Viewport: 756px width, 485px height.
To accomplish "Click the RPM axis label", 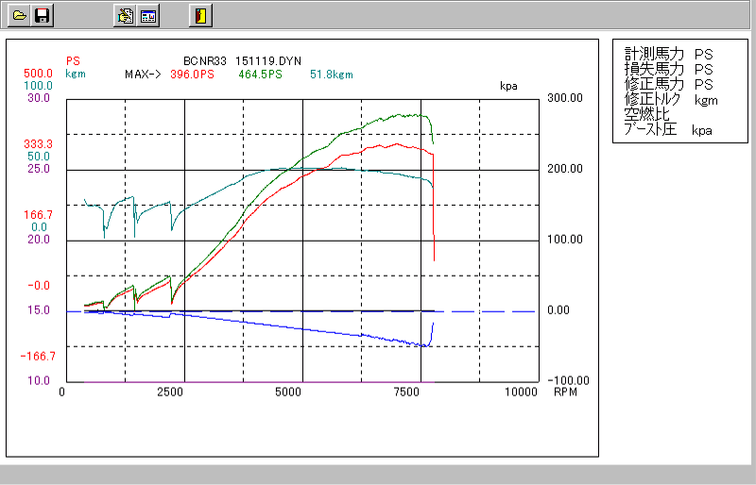I will (x=564, y=392).
